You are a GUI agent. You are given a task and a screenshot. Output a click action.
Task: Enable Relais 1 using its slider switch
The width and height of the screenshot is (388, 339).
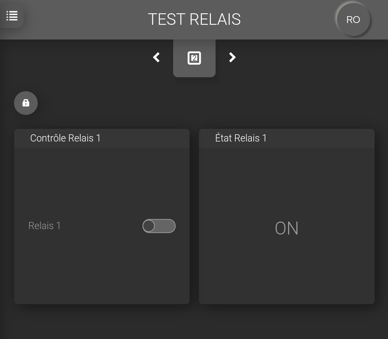pos(159,226)
